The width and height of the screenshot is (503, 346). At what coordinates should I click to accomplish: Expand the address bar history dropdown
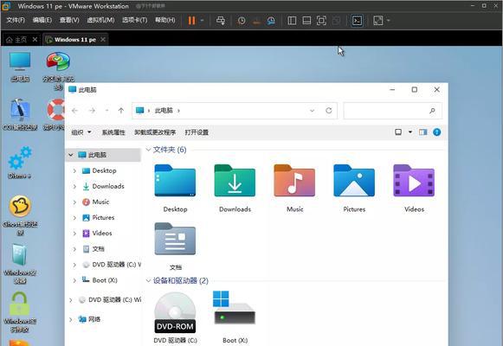[x=313, y=111]
